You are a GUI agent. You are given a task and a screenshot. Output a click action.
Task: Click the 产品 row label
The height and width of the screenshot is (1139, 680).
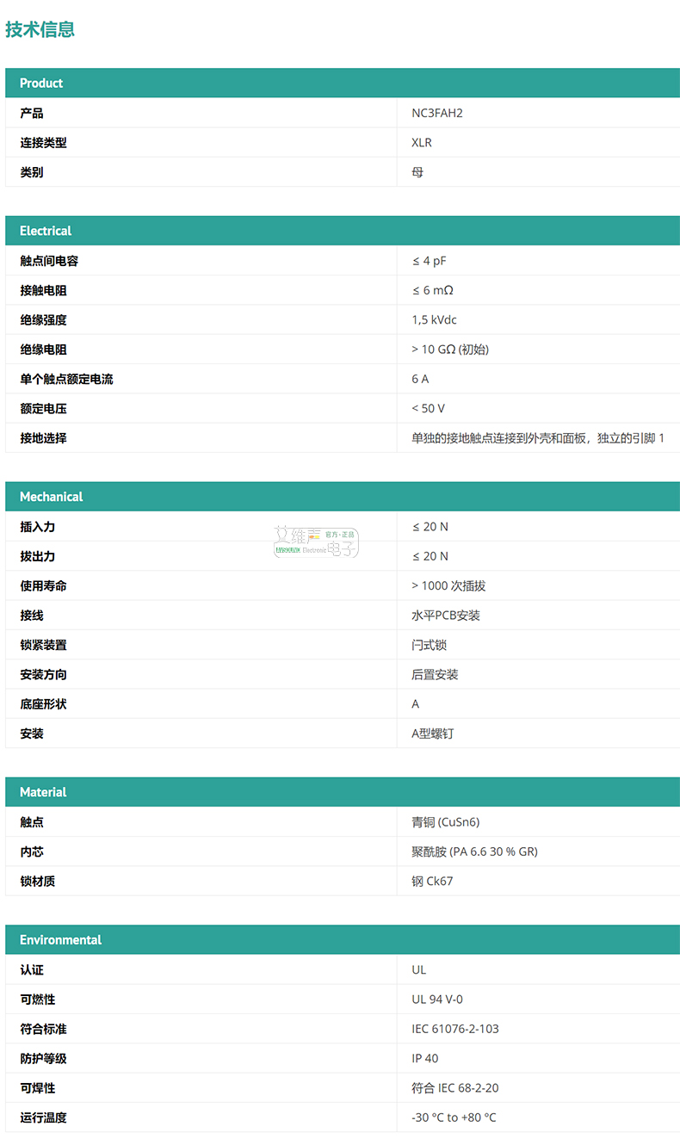pos(32,113)
